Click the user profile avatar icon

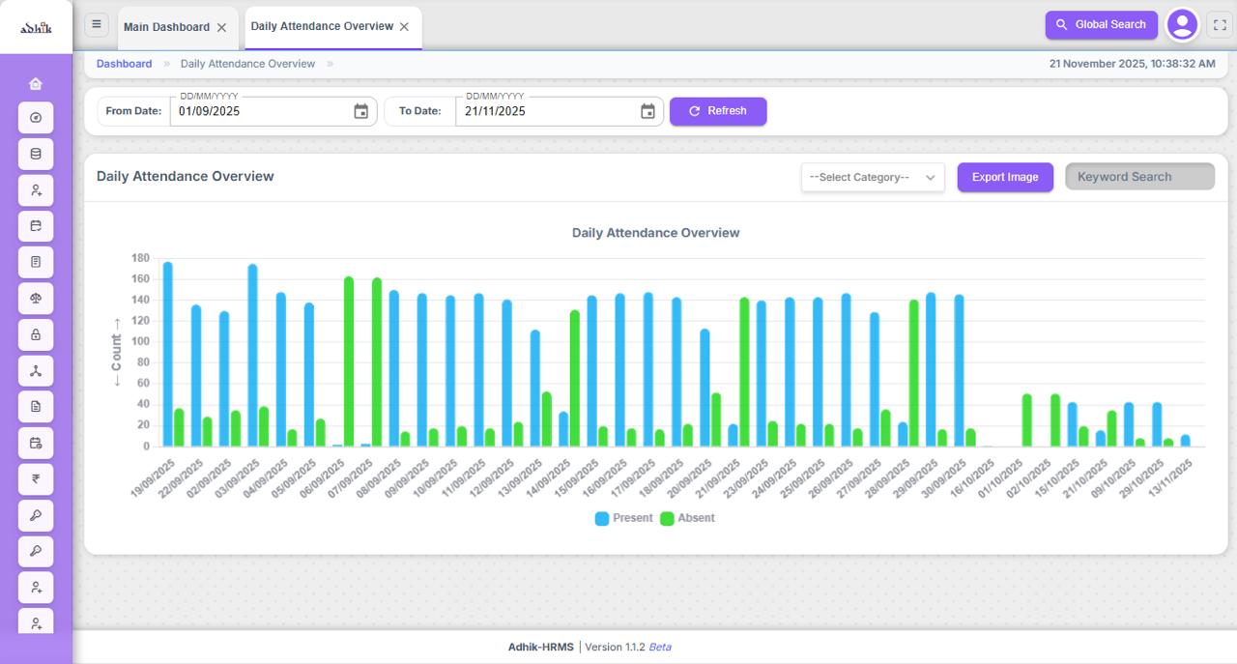[x=1182, y=25]
